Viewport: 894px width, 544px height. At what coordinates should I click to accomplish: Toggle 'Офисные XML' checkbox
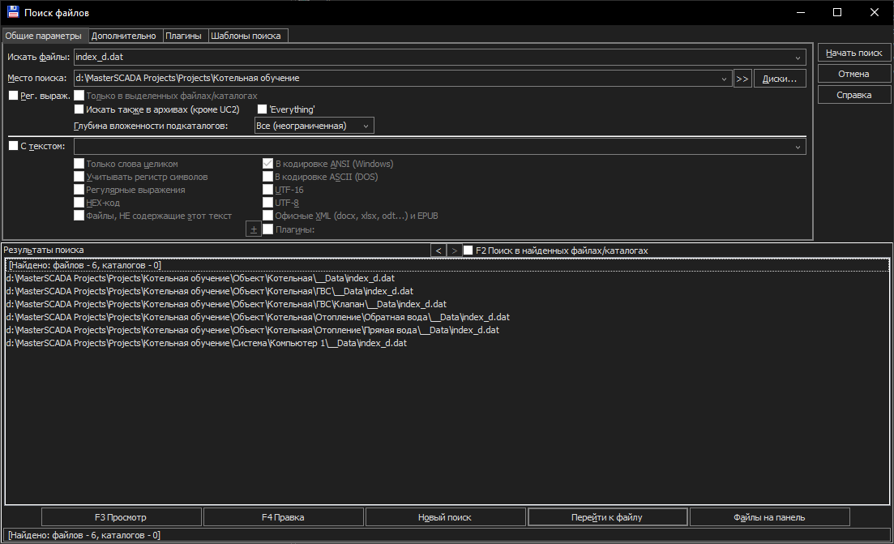[267, 216]
